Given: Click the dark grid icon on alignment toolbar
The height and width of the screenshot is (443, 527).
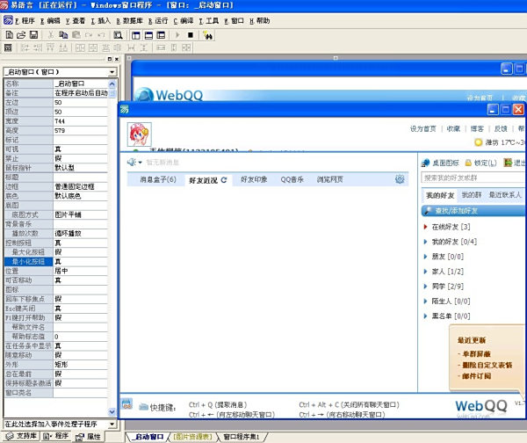Looking at the screenshot, I should tap(8, 47).
